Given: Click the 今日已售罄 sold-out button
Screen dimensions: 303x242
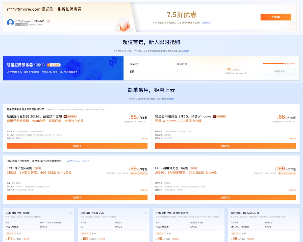Looking at the screenshot, I should pyautogui.click(x=279, y=71).
